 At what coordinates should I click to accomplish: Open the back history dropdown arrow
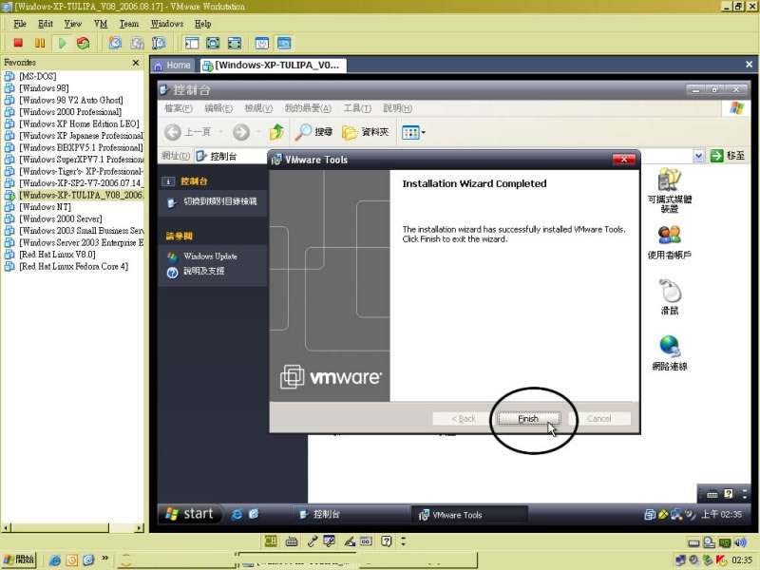click(221, 132)
